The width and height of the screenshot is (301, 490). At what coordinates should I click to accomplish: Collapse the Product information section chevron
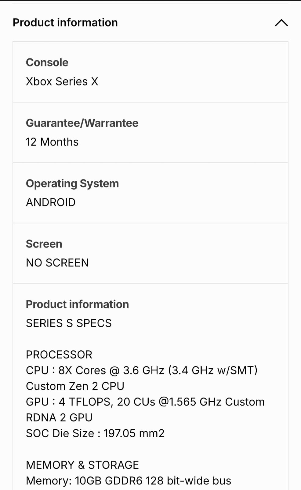[281, 23]
